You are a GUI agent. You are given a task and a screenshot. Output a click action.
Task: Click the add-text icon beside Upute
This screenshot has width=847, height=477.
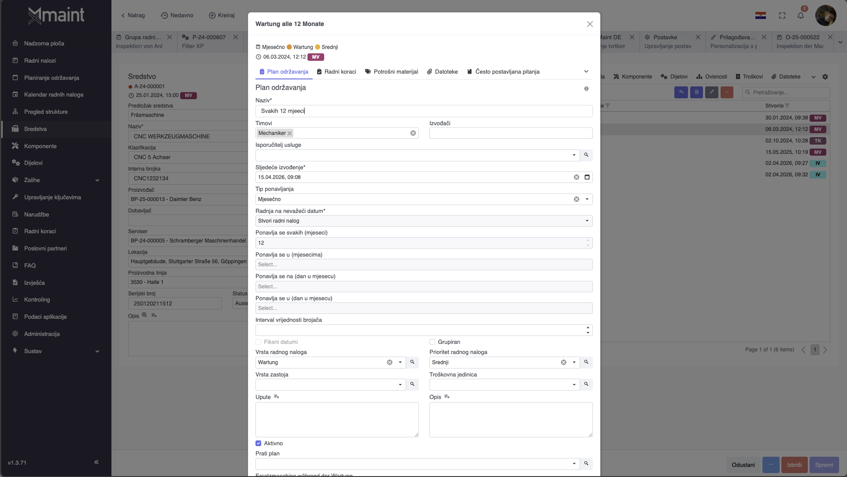point(277,397)
